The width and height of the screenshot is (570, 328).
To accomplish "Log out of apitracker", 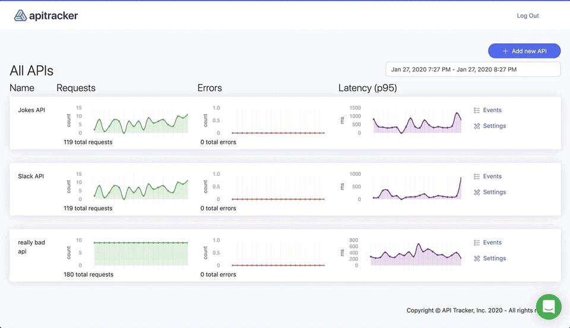I will point(528,15).
